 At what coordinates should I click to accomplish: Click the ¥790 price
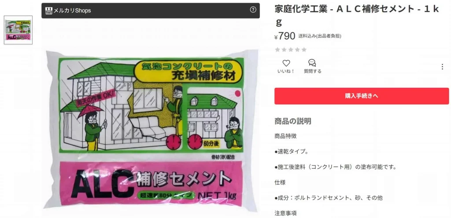(x=285, y=36)
